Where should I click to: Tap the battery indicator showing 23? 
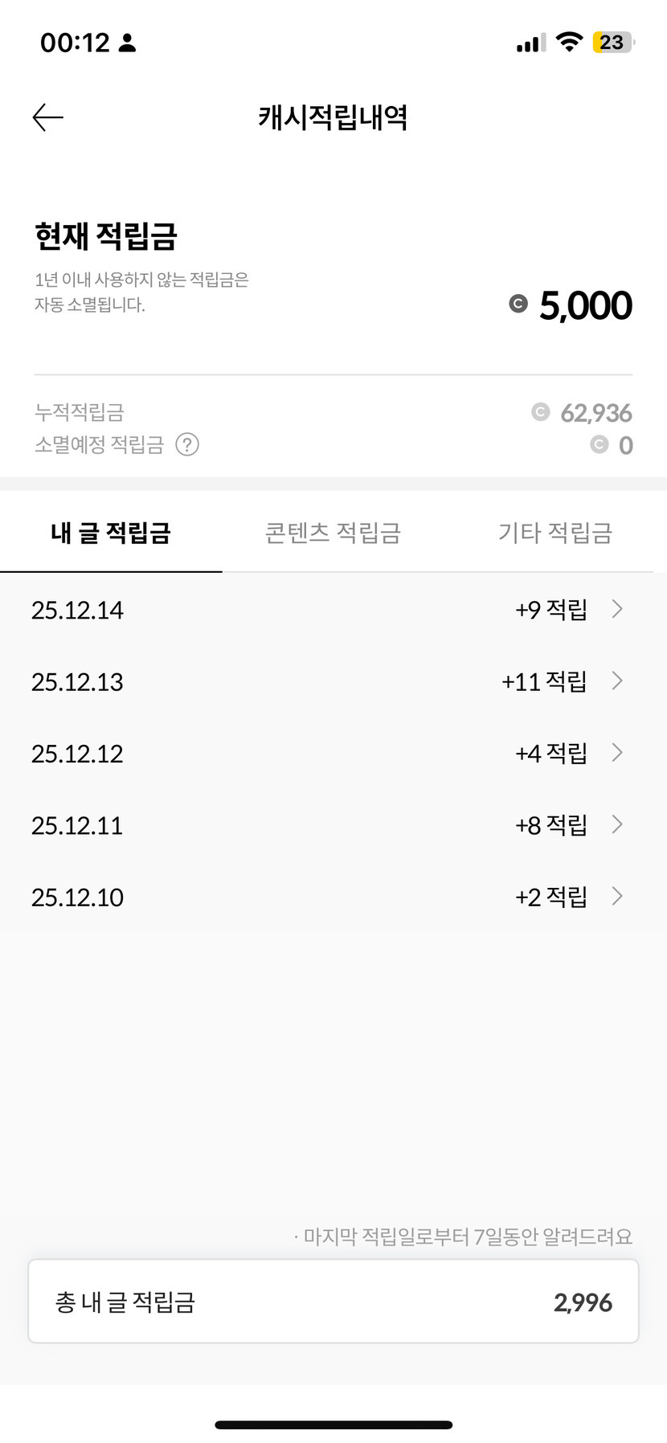613,43
